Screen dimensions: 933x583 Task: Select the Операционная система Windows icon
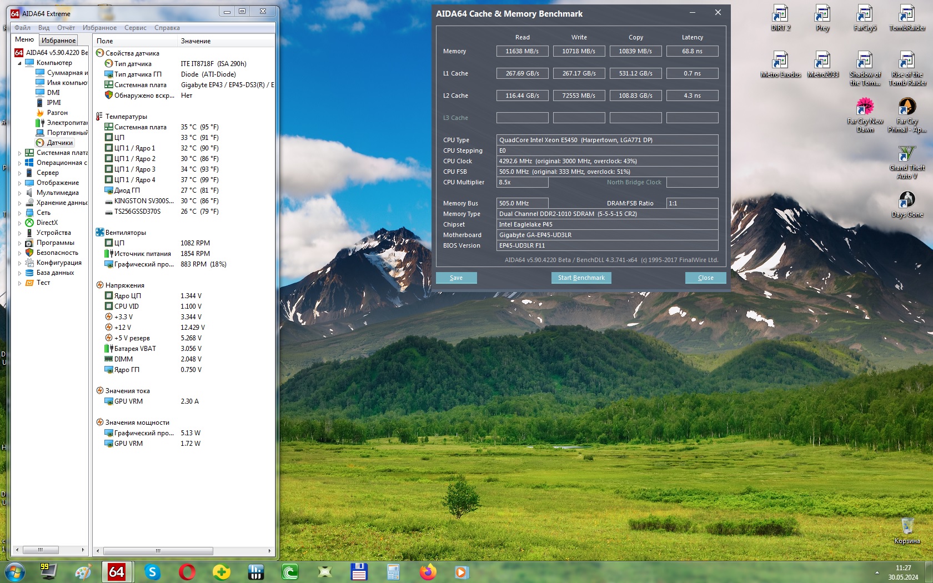point(29,163)
